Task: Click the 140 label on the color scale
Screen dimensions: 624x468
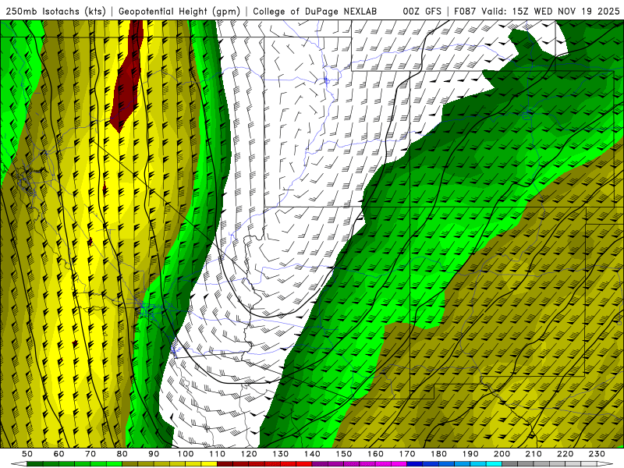Action: pyautogui.click(x=312, y=454)
